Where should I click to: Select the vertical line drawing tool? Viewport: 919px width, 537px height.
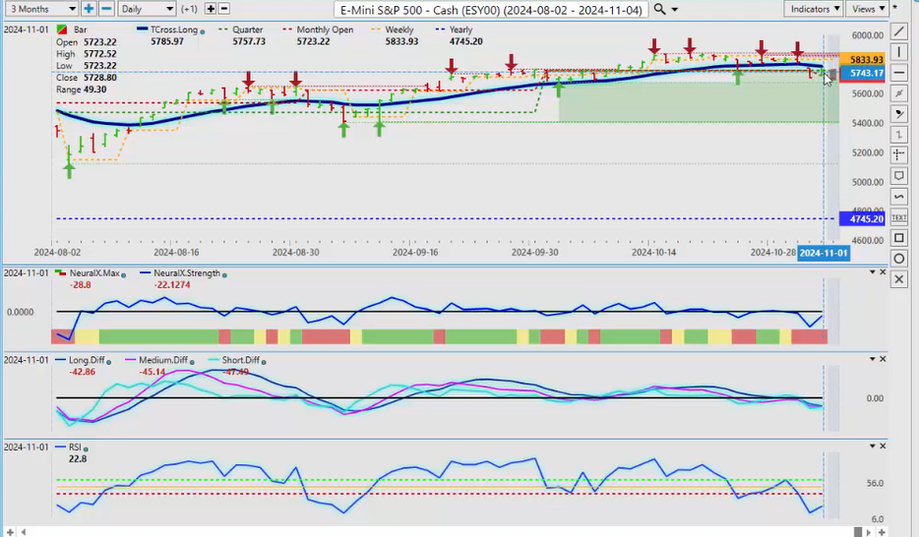point(898,52)
